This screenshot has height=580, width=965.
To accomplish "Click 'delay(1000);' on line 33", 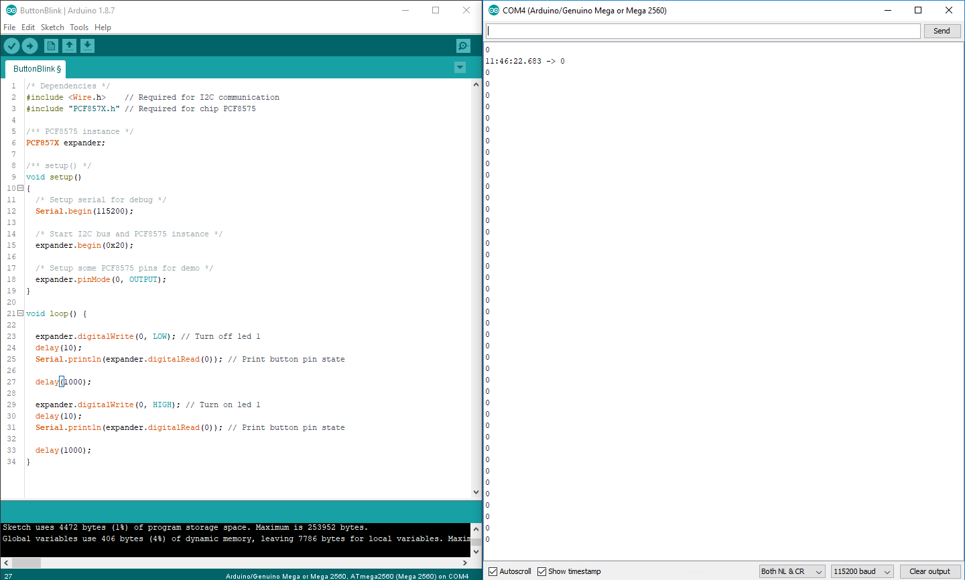I will pos(63,450).
